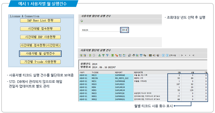Click the SAPLMIGO report cell
This screenshot has height=113, width=215.
coord(124,84)
